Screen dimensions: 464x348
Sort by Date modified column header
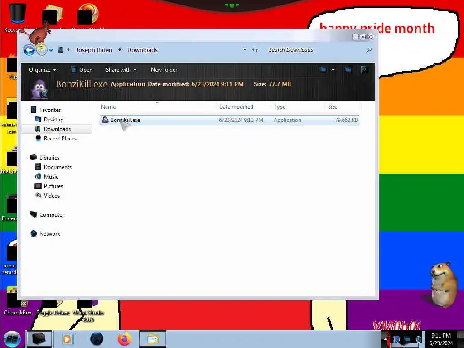(236, 107)
